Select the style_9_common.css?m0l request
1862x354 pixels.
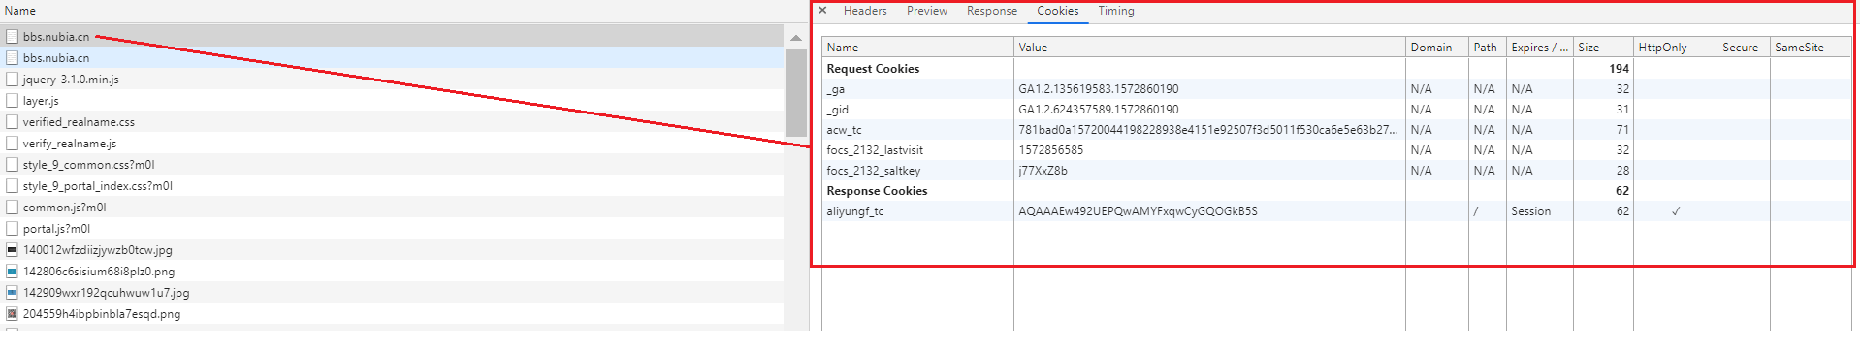[x=392, y=164]
